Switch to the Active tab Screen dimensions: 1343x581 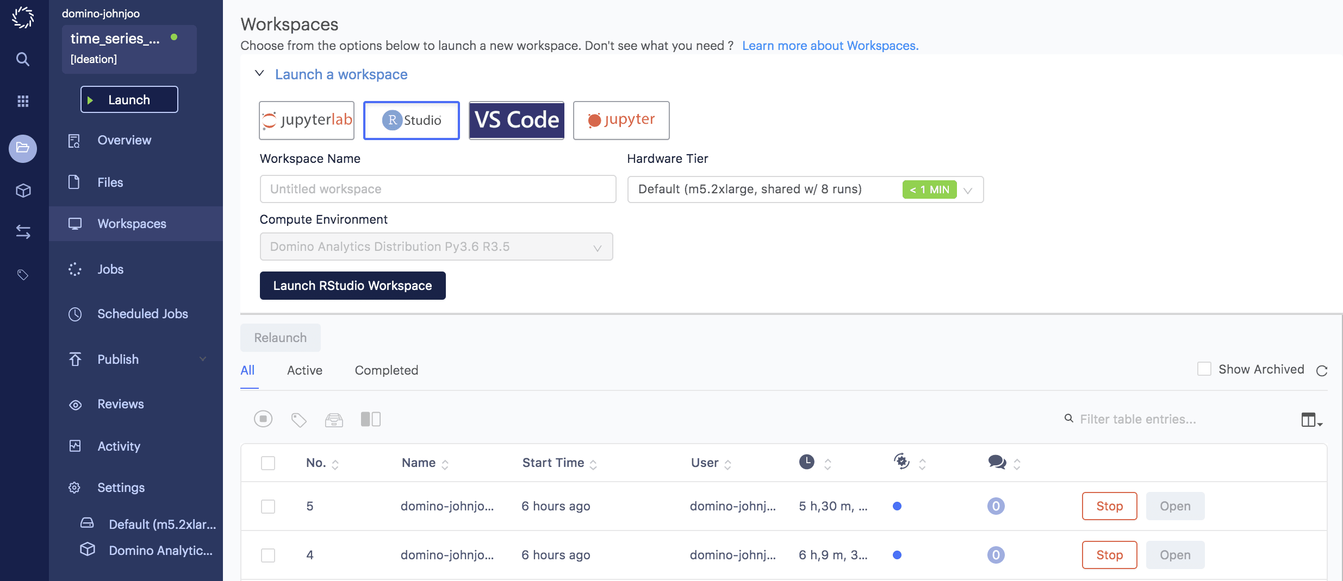pyautogui.click(x=304, y=370)
